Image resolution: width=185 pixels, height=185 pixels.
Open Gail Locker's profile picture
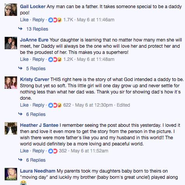pyautogui.click(x=11, y=10)
